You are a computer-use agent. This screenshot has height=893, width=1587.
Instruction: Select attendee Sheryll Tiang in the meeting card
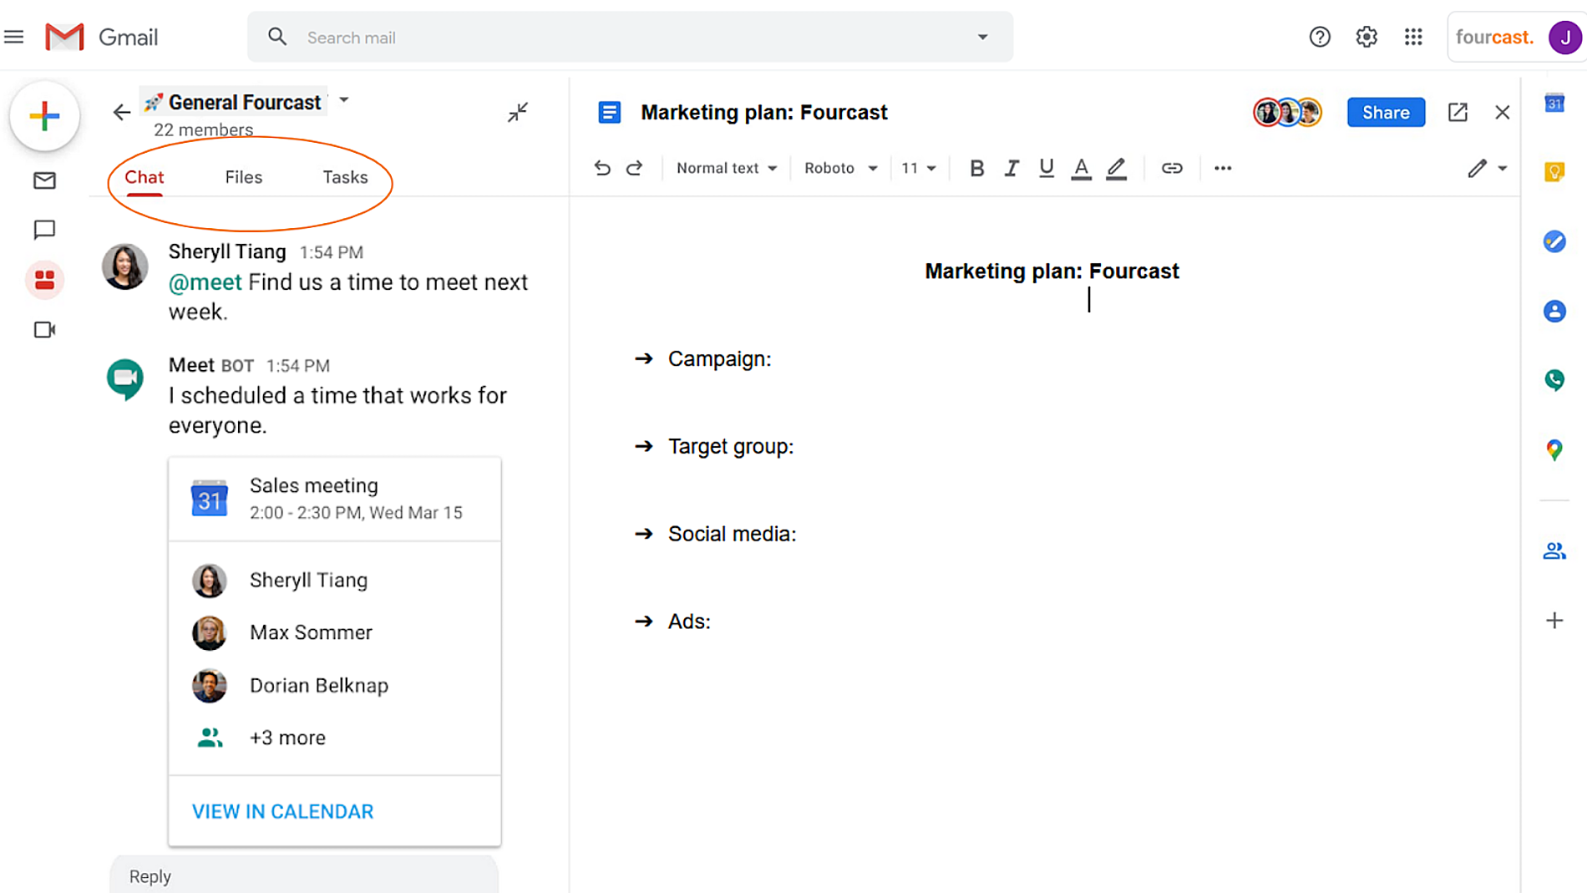tap(308, 580)
